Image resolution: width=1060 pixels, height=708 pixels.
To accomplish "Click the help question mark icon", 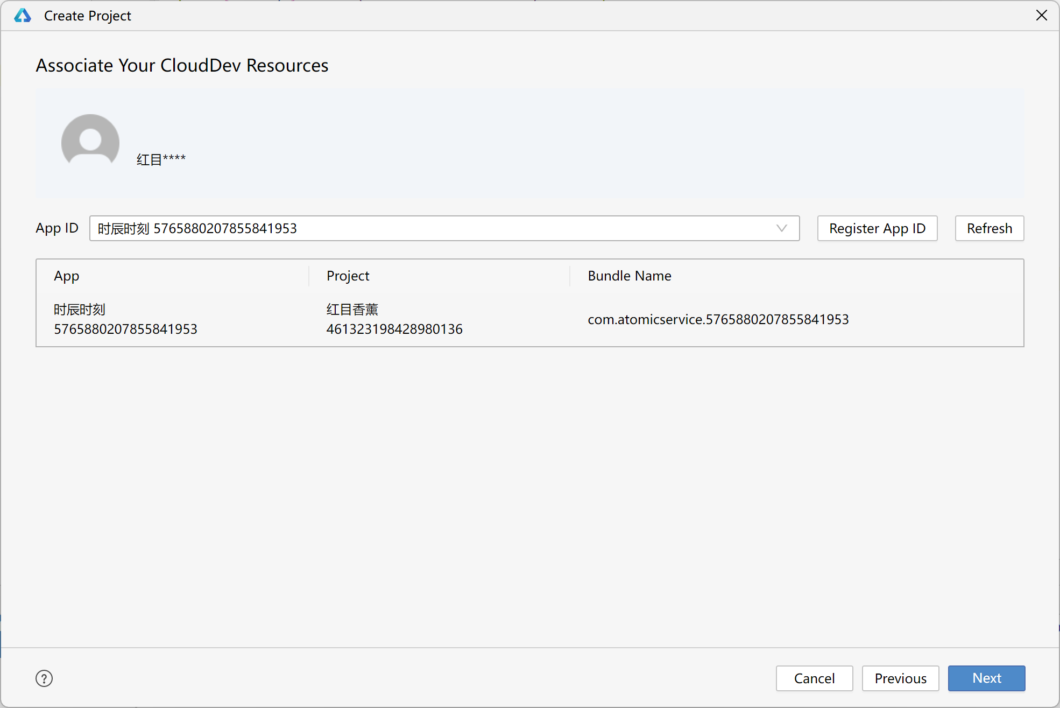I will pos(44,678).
